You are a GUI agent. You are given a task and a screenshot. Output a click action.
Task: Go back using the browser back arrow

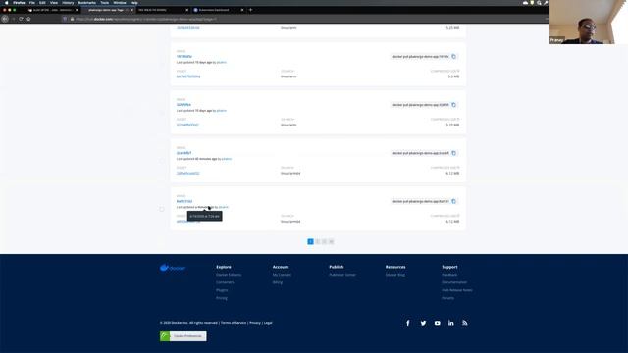click(x=5, y=19)
